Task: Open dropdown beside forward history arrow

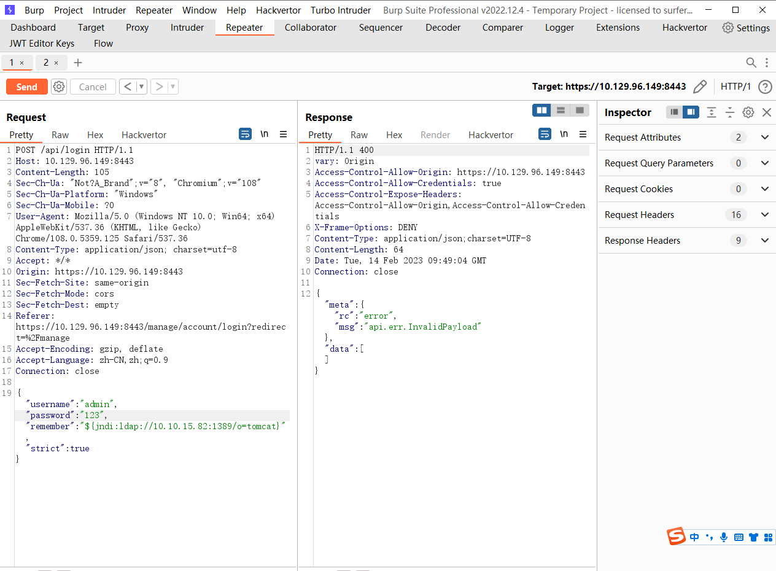Action: point(173,87)
